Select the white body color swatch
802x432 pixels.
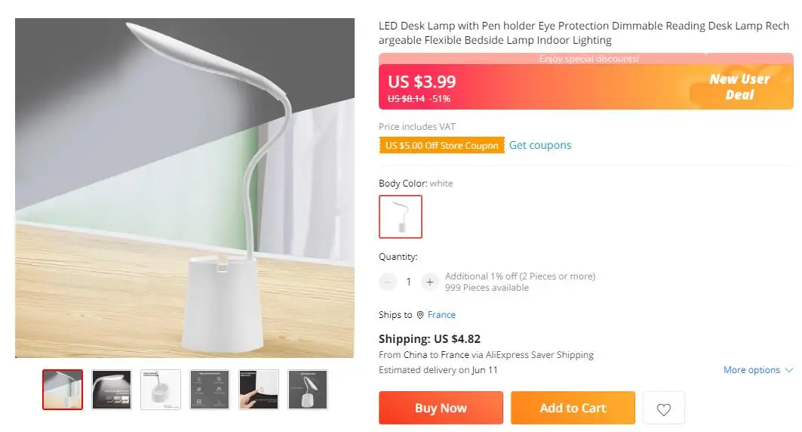tap(401, 217)
